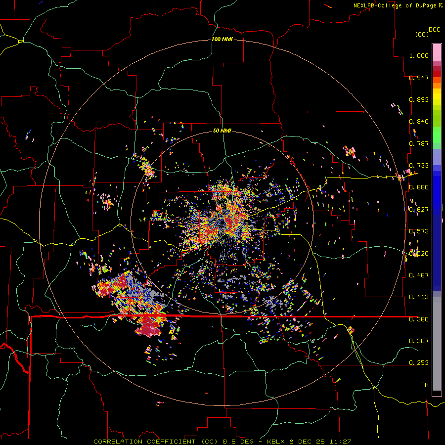The width and height of the screenshot is (445, 445).
Task: Click the "0.413" scale value
Action: [419, 297]
